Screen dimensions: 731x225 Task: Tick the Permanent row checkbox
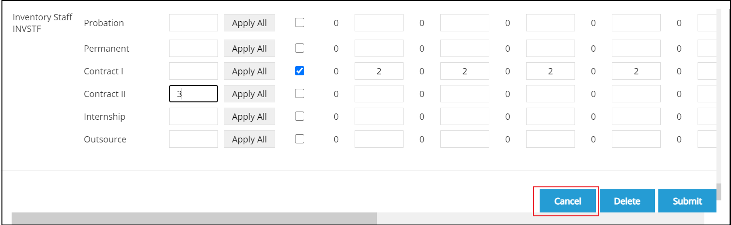300,48
